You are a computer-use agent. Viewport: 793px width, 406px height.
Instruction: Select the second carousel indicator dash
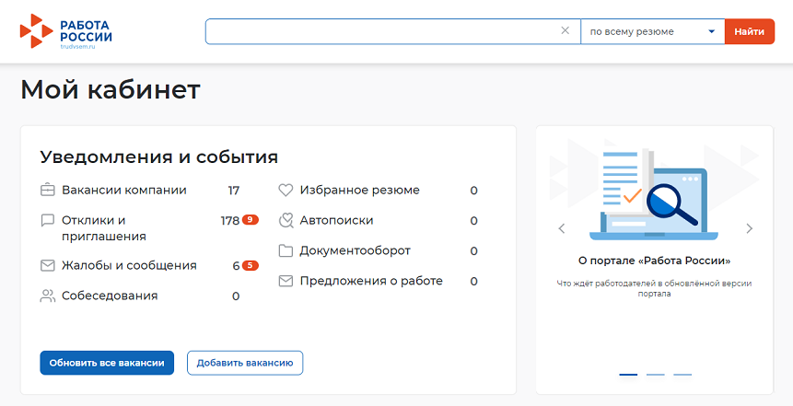[655, 375]
